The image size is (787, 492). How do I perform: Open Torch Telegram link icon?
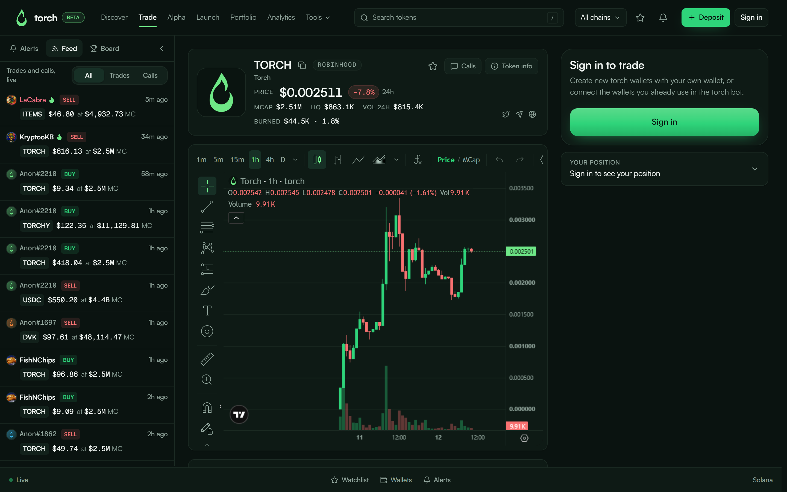pyautogui.click(x=519, y=114)
